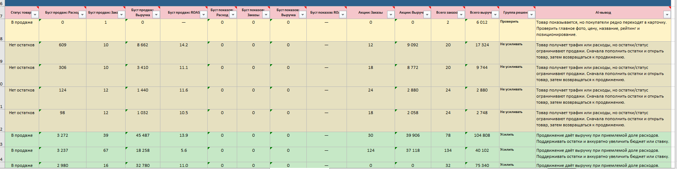Open the Всего заказов filter dropdown

[x=461, y=15]
